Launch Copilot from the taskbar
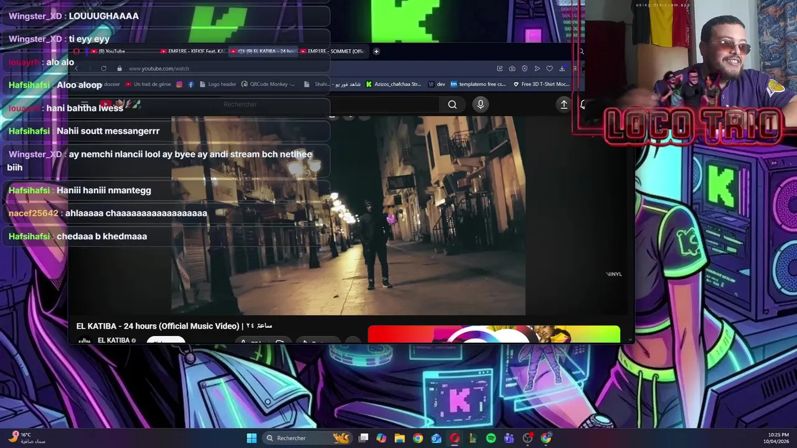 pyautogui.click(x=382, y=438)
